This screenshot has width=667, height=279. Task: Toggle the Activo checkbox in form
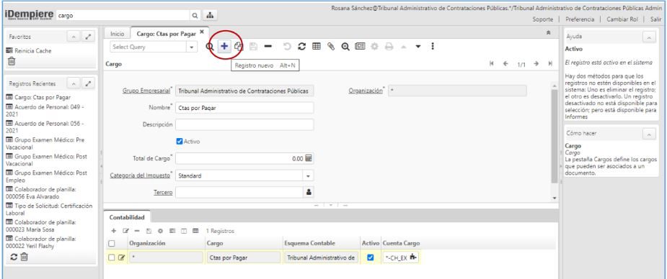coord(179,142)
